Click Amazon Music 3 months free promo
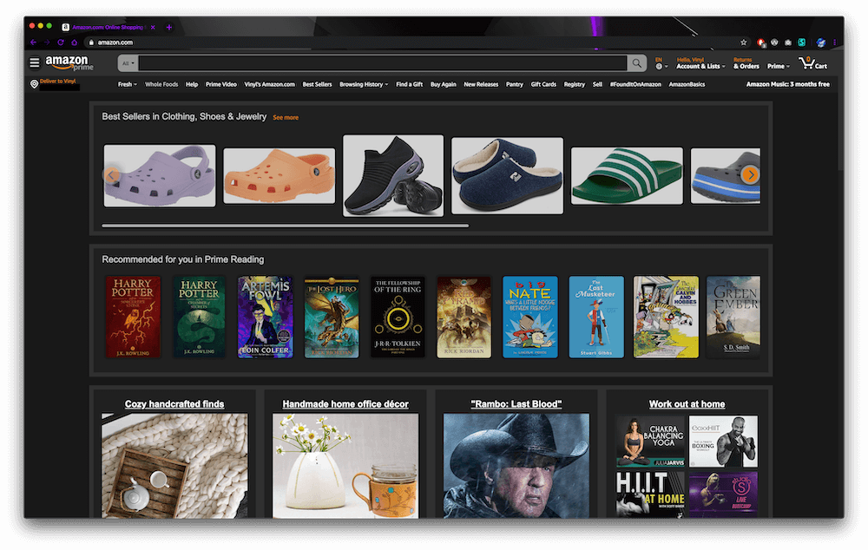This screenshot has height=550, width=868. (x=787, y=84)
